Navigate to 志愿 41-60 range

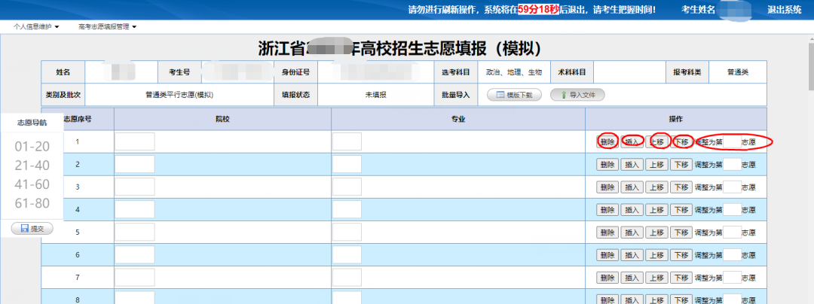pos(32,184)
